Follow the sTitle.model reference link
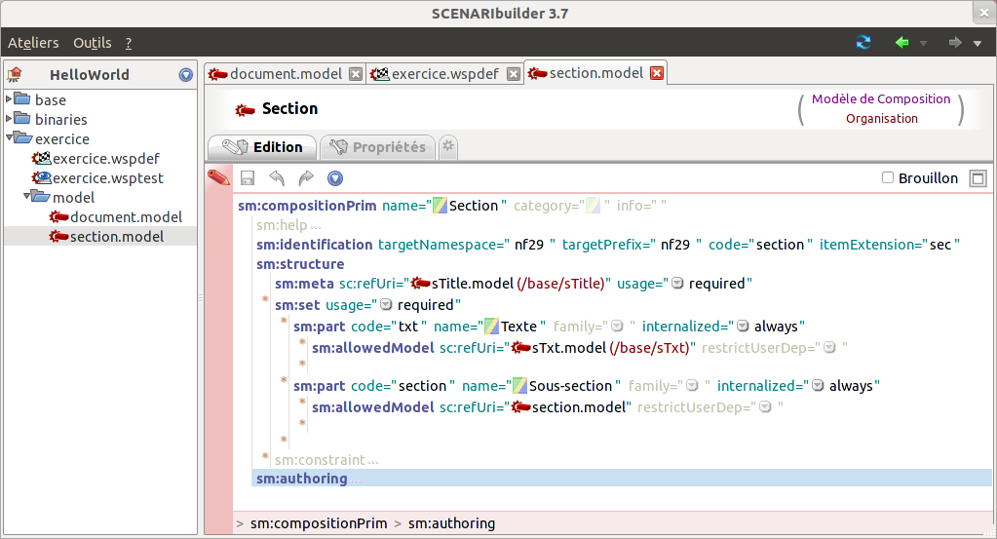 507,283
